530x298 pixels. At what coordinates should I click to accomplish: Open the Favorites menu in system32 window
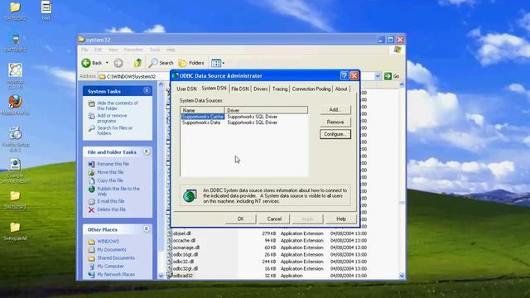[133, 50]
